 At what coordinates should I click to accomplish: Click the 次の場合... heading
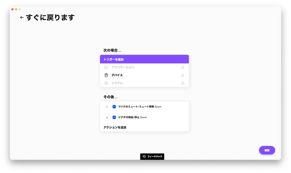tap(112, 50)
